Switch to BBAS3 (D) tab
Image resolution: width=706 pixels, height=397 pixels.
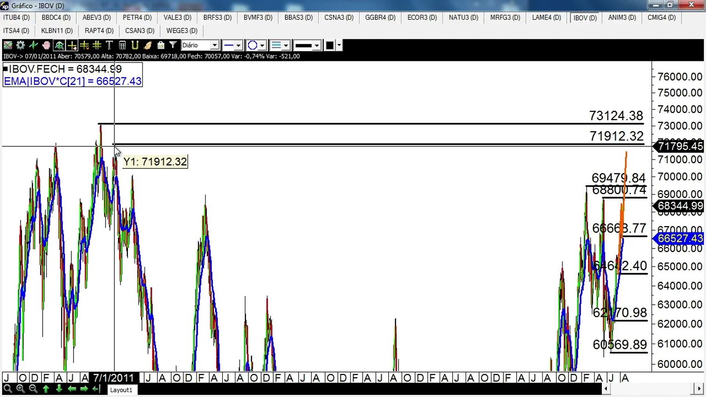(x=298, y=18)
